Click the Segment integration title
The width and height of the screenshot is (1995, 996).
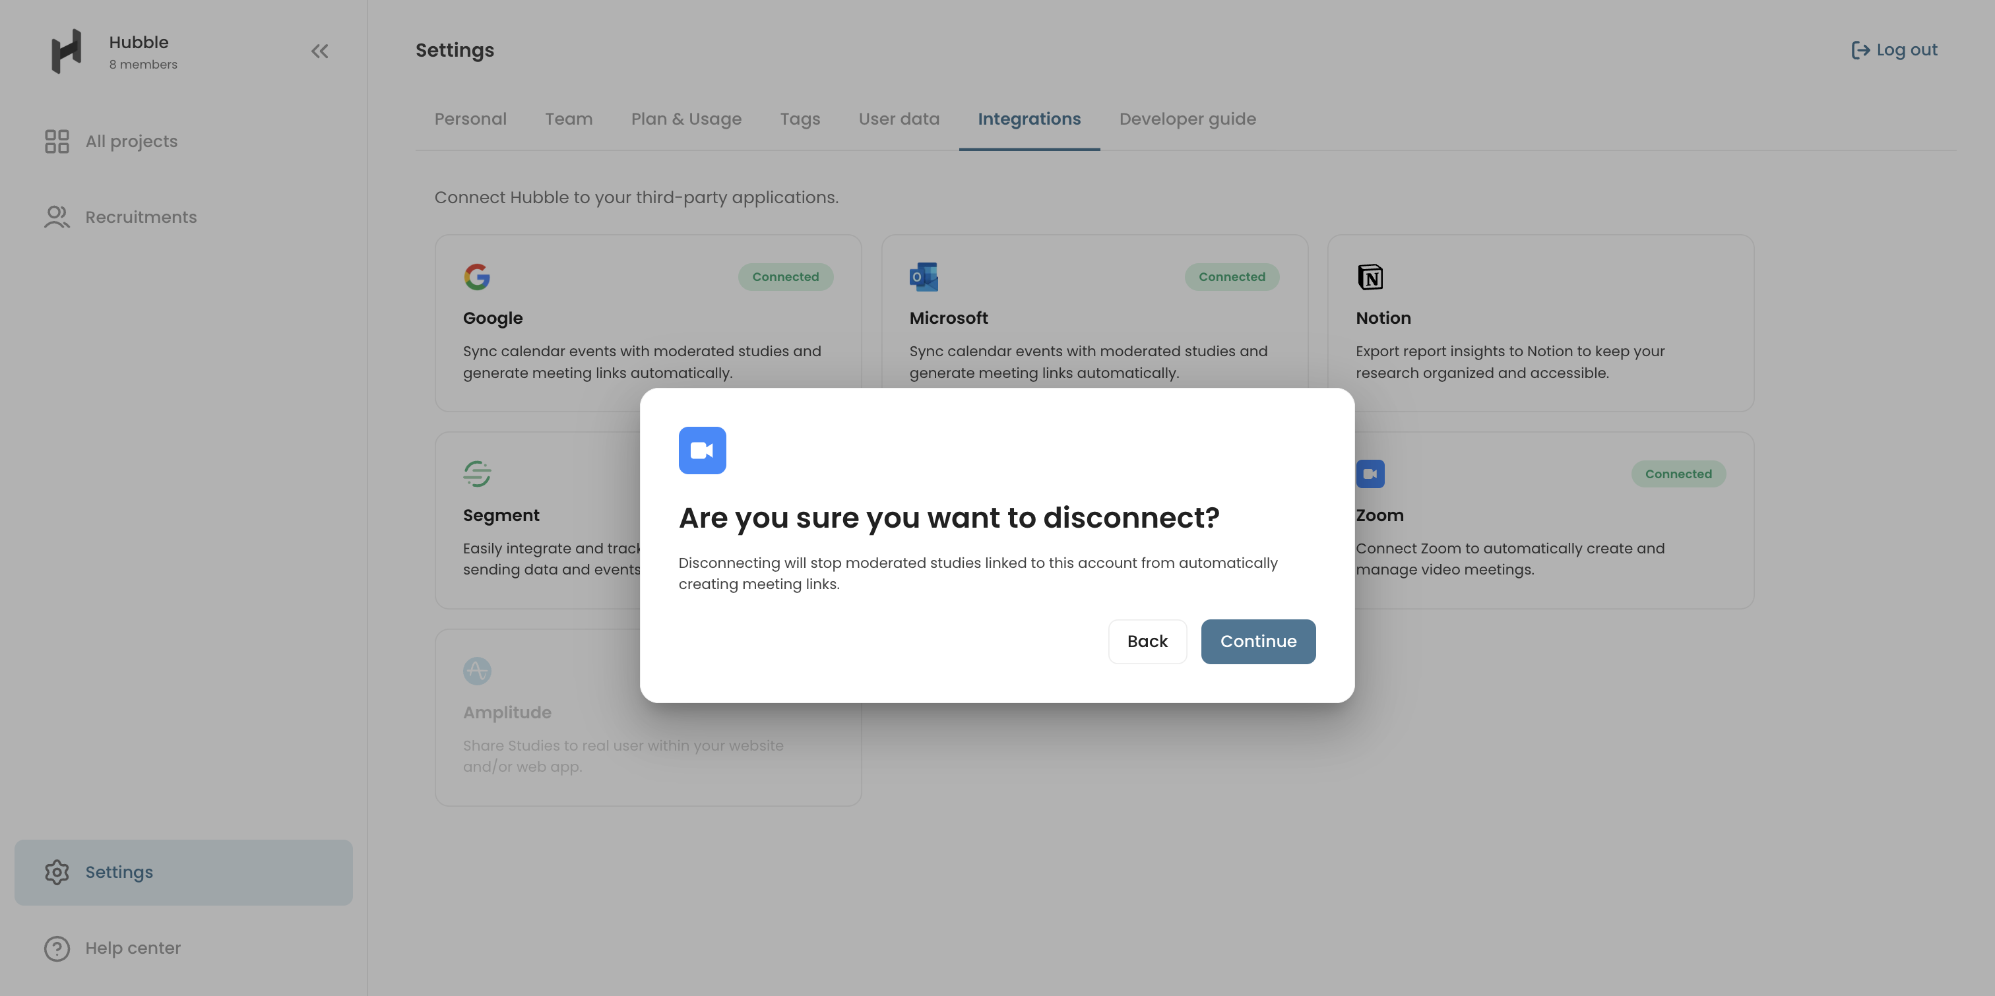[501, 515]
